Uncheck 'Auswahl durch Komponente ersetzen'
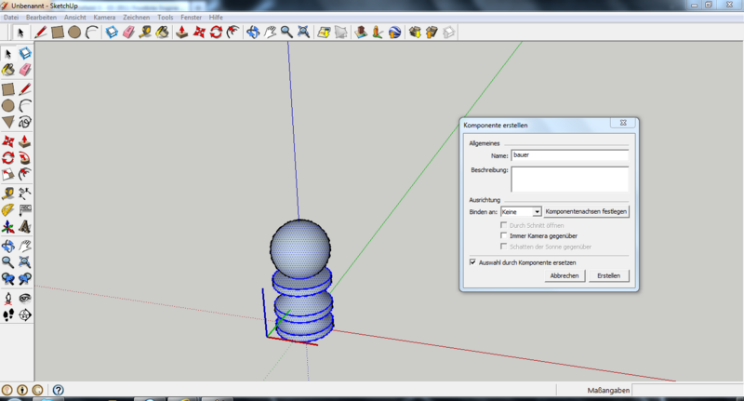This screenshot has width=744, height=401. tap(473, 262)
